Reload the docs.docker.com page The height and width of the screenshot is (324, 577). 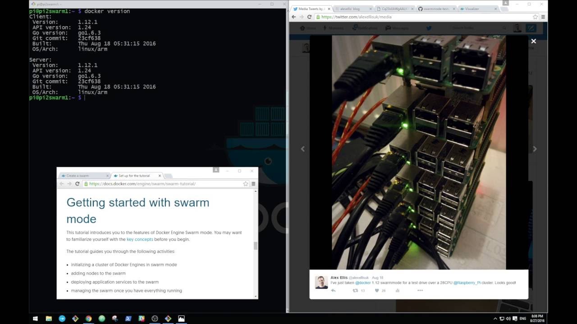77,184
